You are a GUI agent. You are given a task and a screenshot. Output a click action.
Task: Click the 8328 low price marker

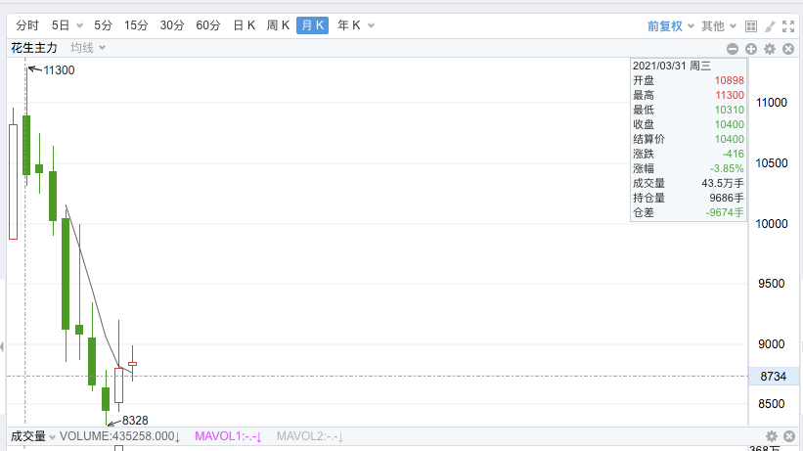coord(135,421)
